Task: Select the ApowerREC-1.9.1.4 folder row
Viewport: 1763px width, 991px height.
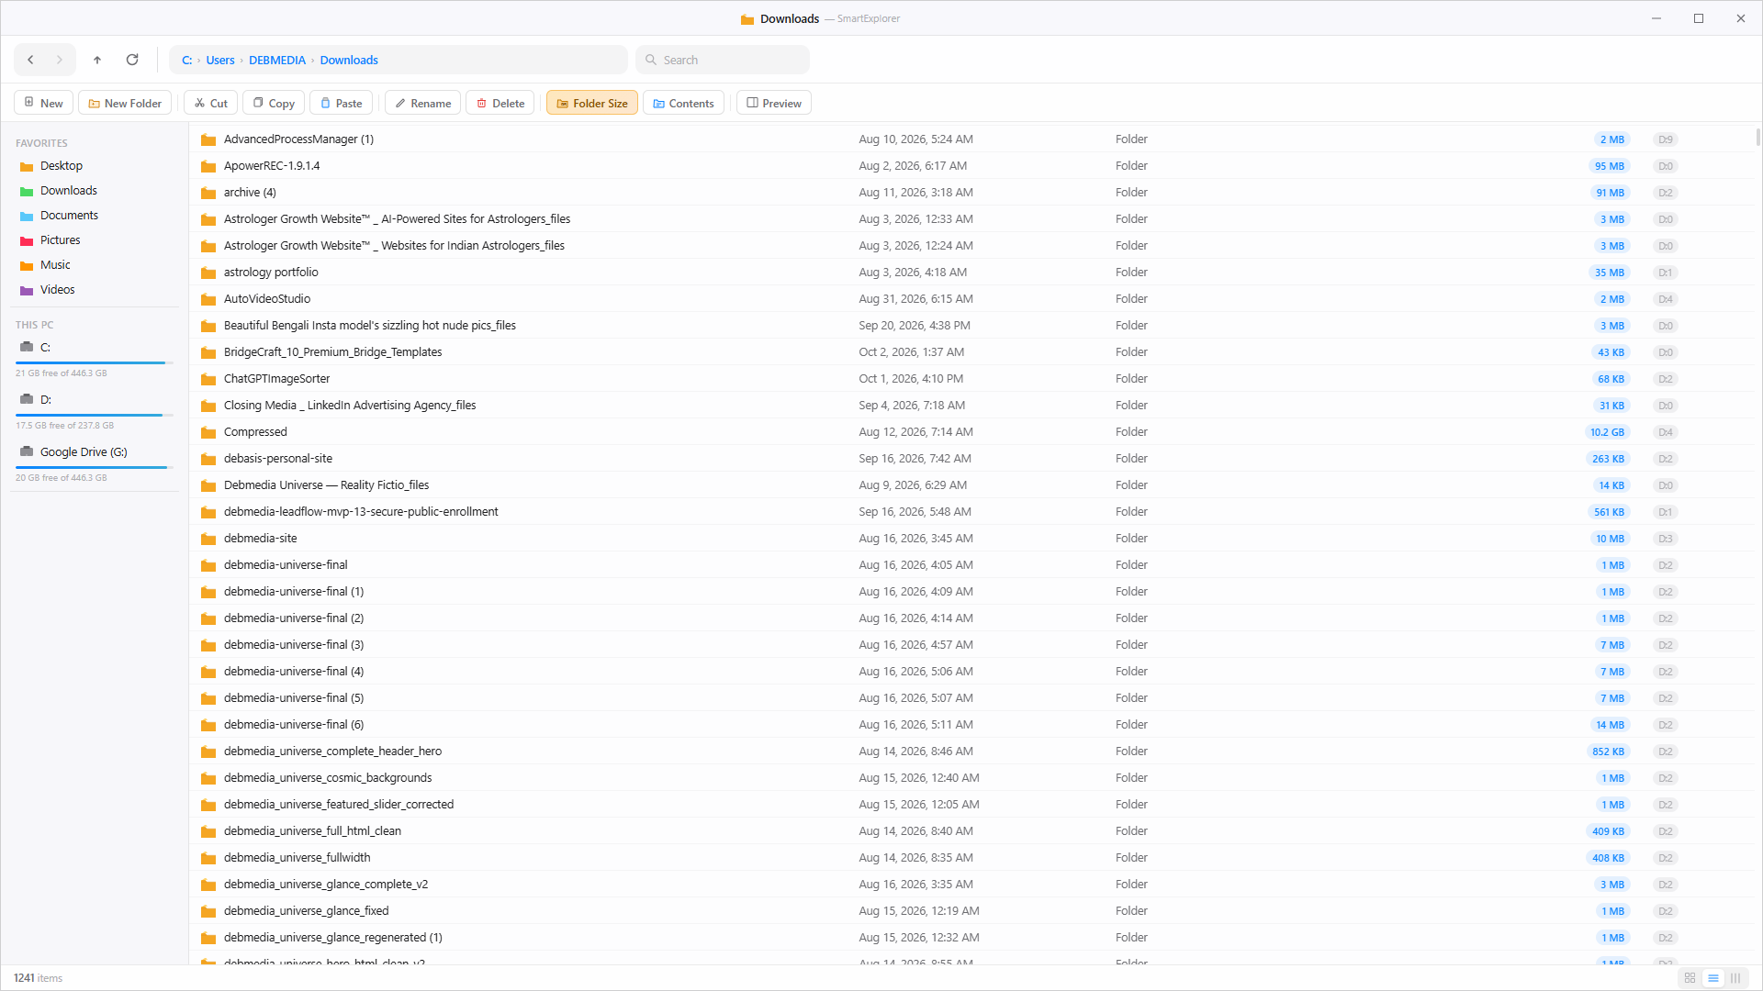Action: click(973, 166)
